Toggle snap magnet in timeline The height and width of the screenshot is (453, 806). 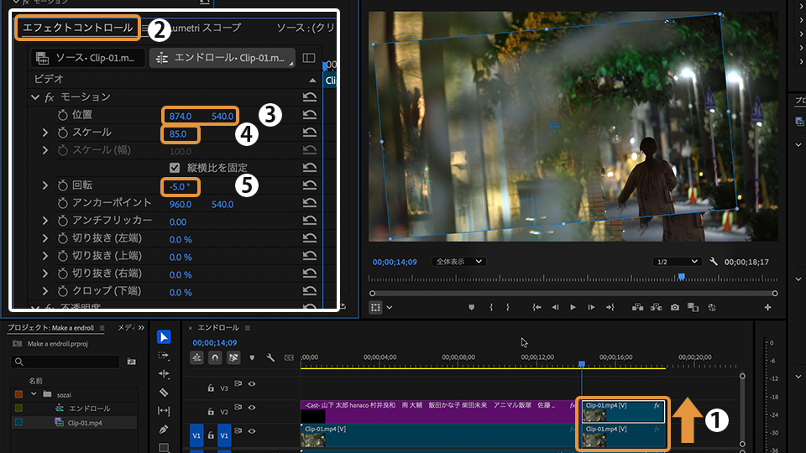click(215, 357)
